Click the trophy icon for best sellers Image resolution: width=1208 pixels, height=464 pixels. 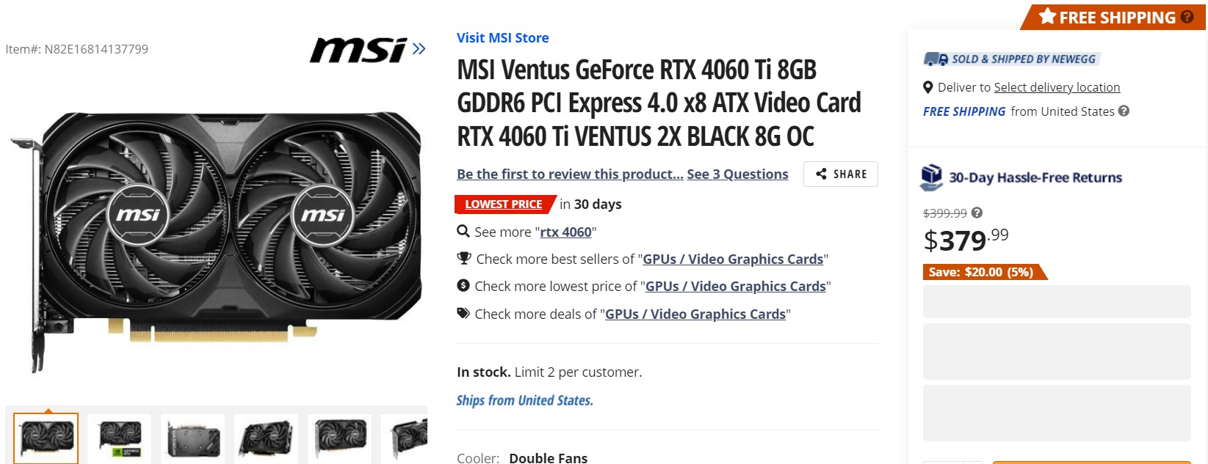[463, 259]
